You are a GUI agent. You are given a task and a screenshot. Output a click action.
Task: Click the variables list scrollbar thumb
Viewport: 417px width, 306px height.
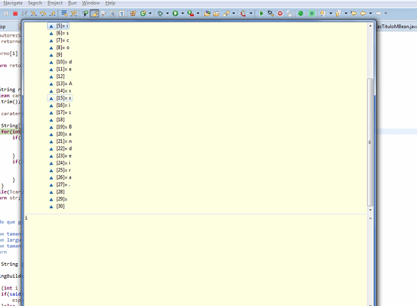tap(370, 142)
